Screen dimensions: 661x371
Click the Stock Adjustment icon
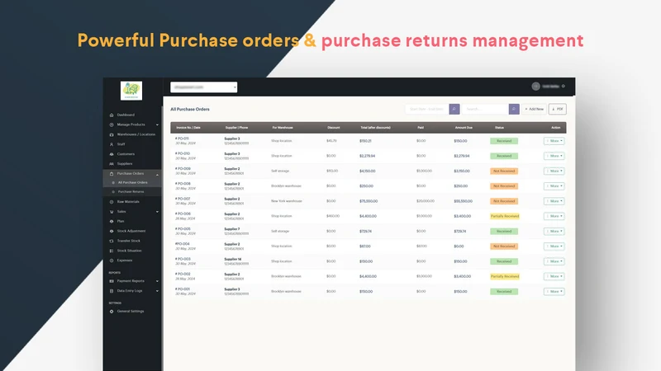coord(112,231)
